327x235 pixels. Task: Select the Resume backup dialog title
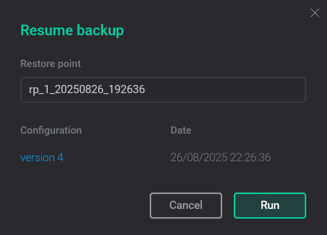72,30
